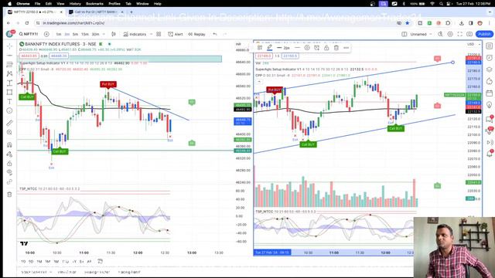Open the NIFTY1! symbol search
The image size is (495, 278).
tap(29, 34)
